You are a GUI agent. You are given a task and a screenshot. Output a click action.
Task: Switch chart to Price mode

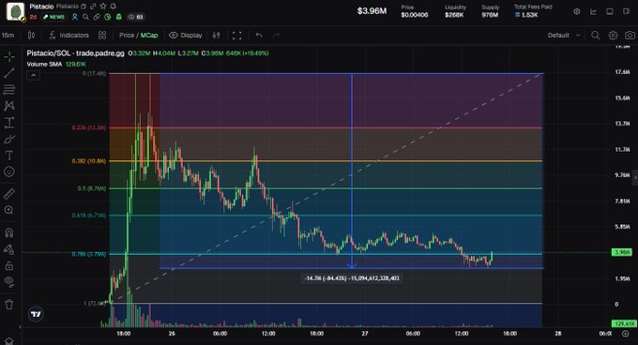pyautogui.click(x=127, y=36)
